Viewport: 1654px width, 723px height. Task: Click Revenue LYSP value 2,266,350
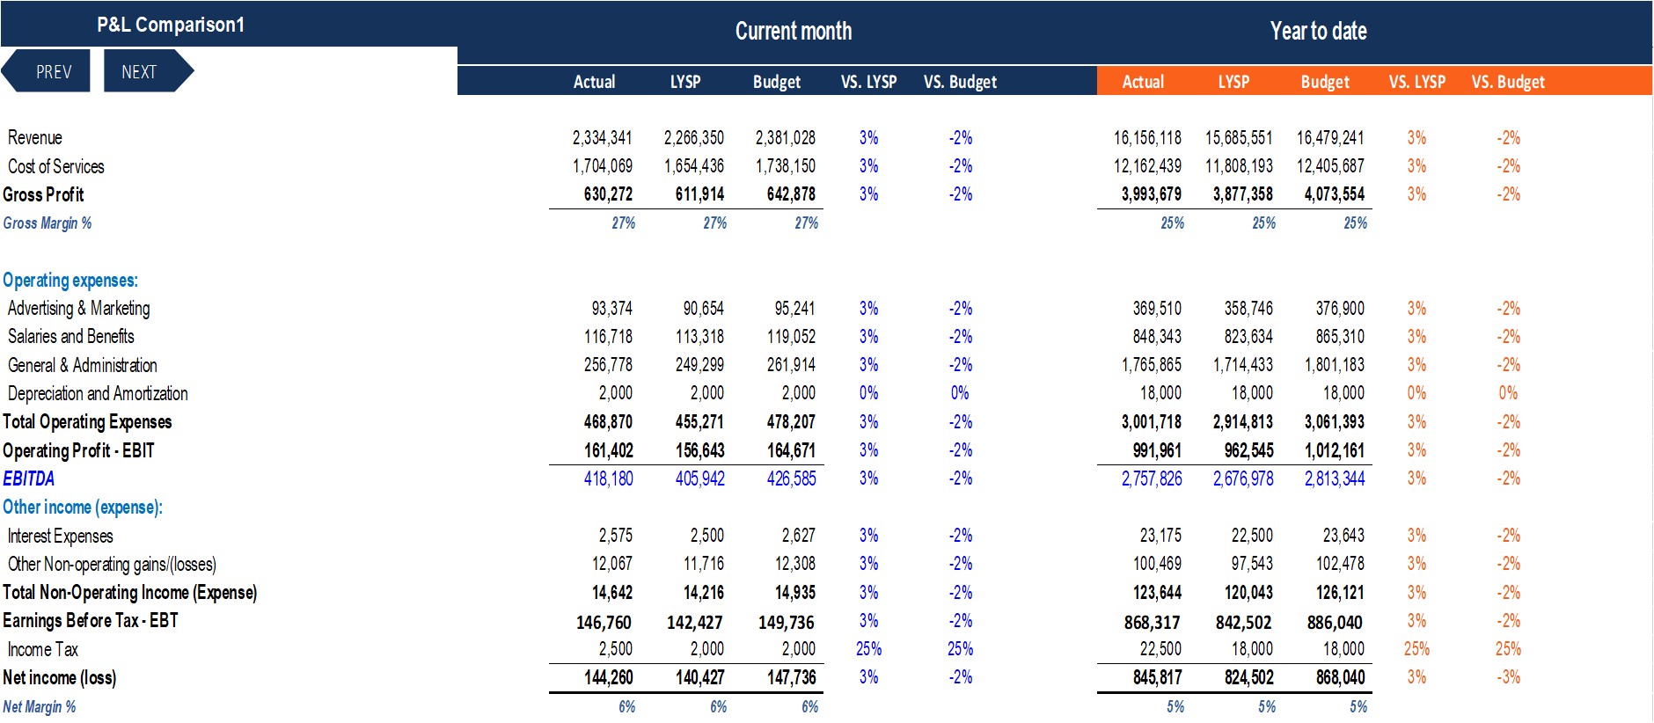[693, 138]
